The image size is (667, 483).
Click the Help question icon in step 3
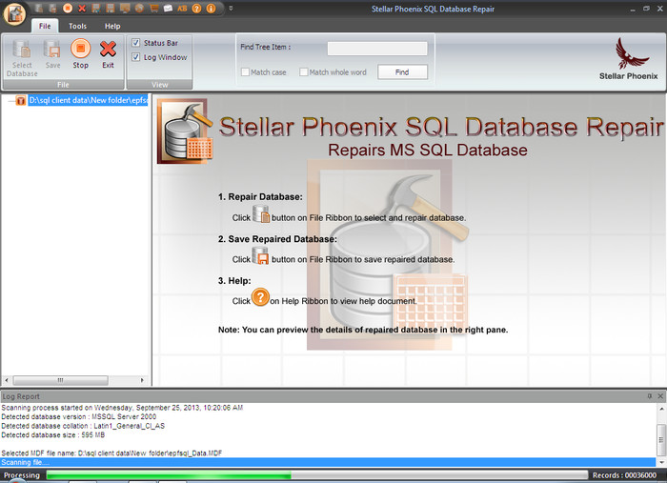(x=260, y=297)
